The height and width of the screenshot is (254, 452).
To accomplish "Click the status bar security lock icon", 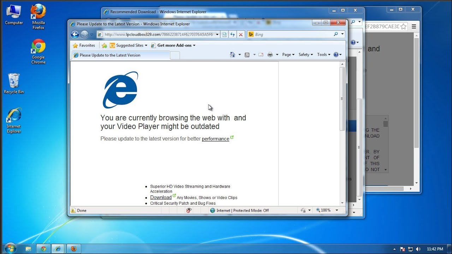I will [303, 210].
